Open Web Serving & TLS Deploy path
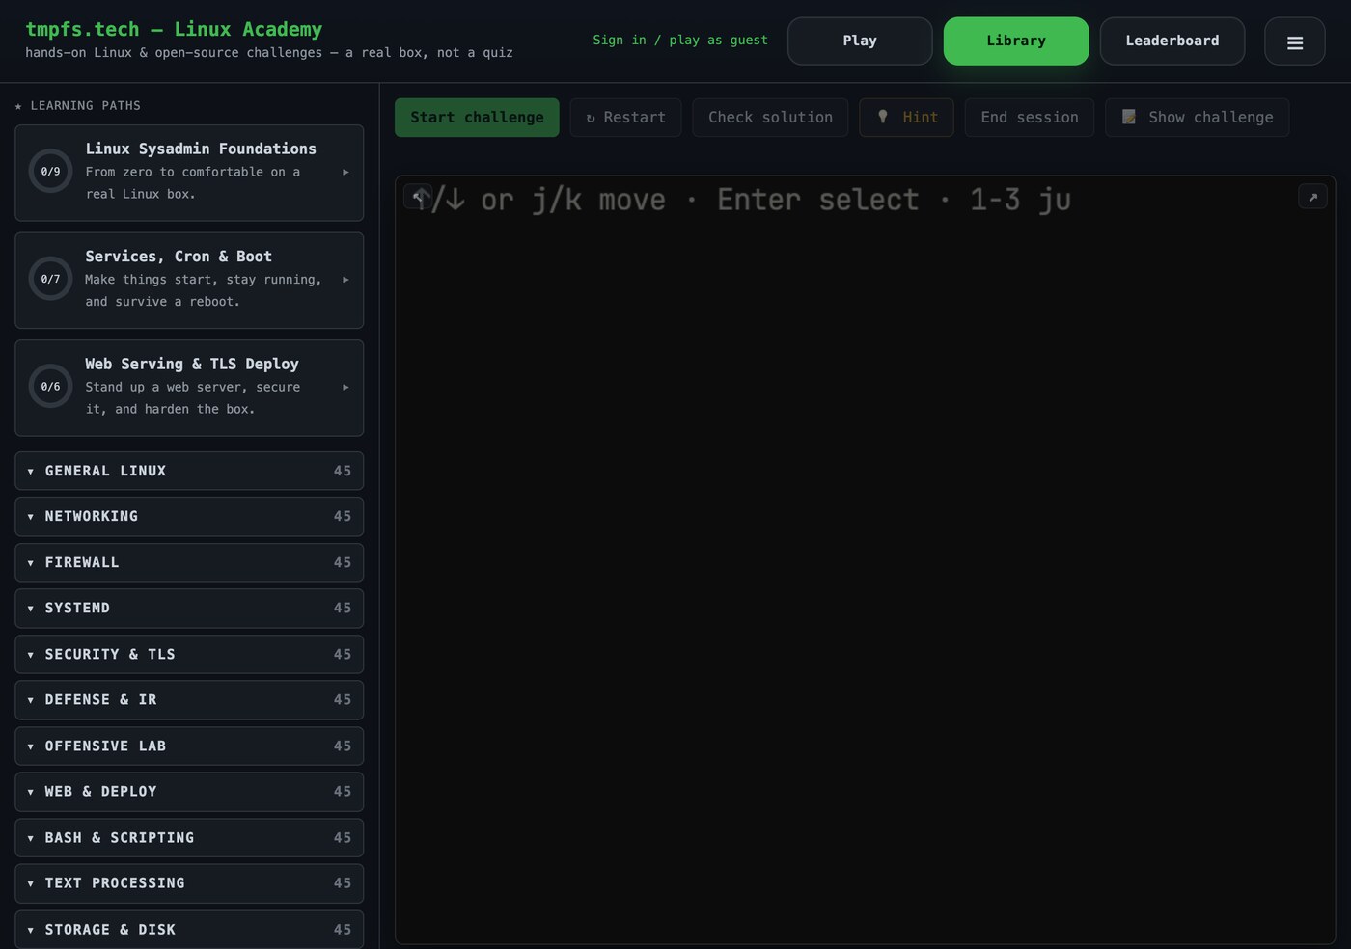1351x949 pixels. 189,388
